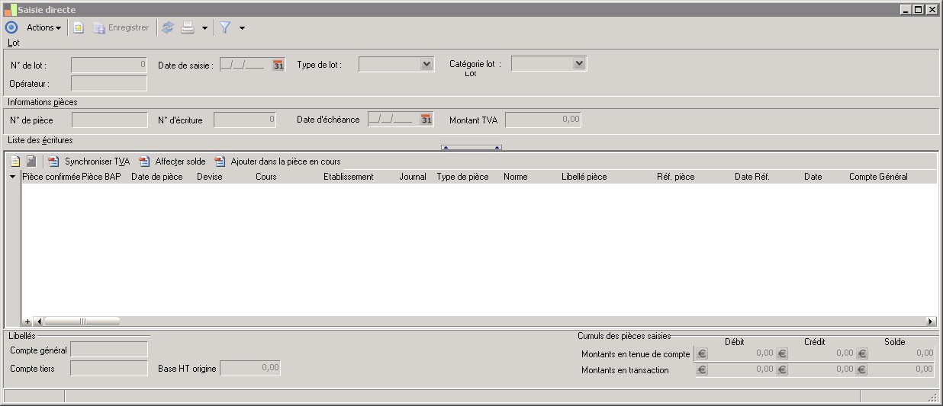Focus the Date d'échéance date field

pyautogui.click(x=394, y=120)
